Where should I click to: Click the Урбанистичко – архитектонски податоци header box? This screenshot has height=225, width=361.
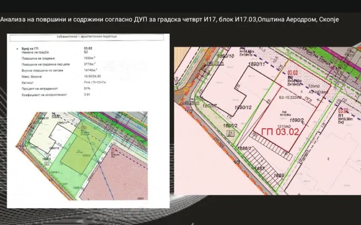coord(86,38)
